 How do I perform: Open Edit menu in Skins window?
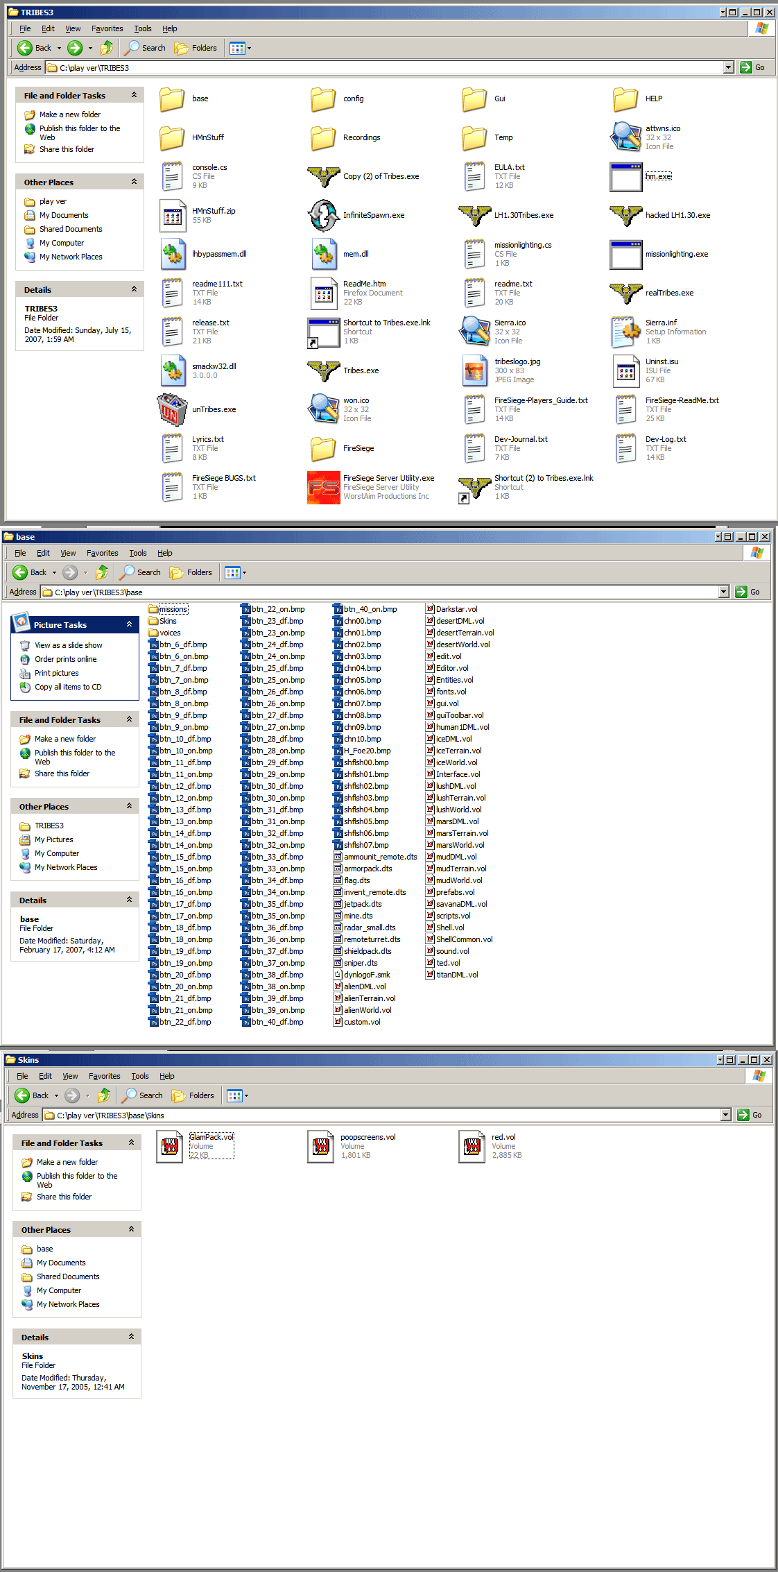point(45,1076)
